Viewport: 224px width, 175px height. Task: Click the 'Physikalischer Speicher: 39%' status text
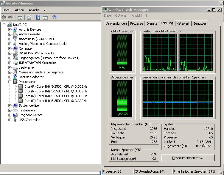(195, 171)
